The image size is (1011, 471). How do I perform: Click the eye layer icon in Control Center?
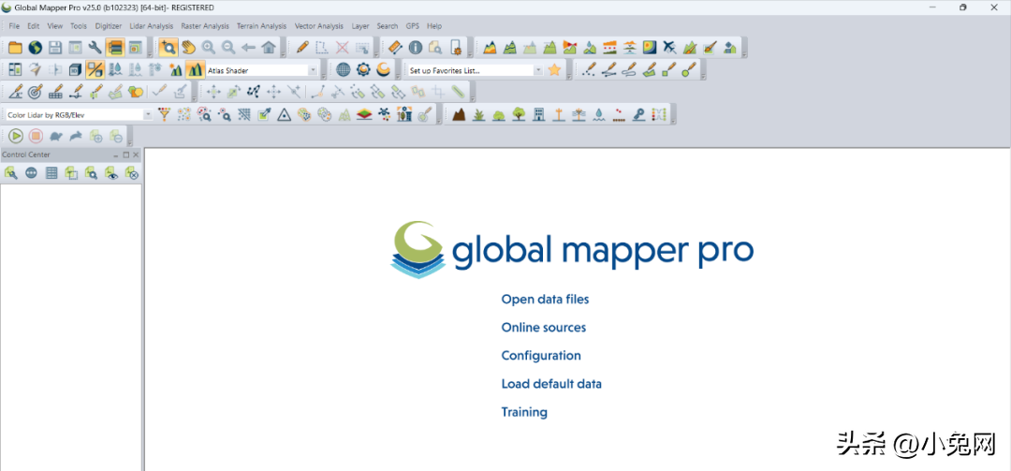click(x=112, y=173)
